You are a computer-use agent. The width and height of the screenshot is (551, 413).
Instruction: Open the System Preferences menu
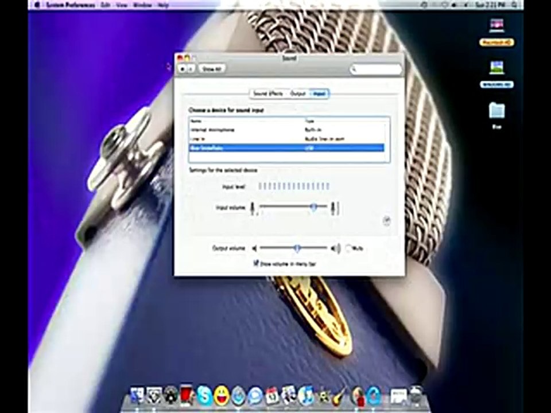(x=70, y=5)
